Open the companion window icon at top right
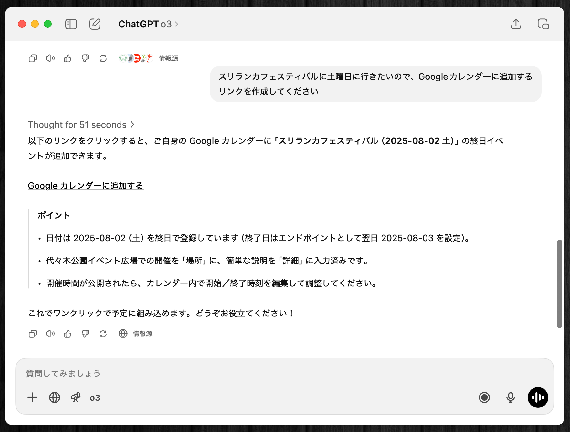Viewport: 570px width, 432px height. click(x=543, y=24)
